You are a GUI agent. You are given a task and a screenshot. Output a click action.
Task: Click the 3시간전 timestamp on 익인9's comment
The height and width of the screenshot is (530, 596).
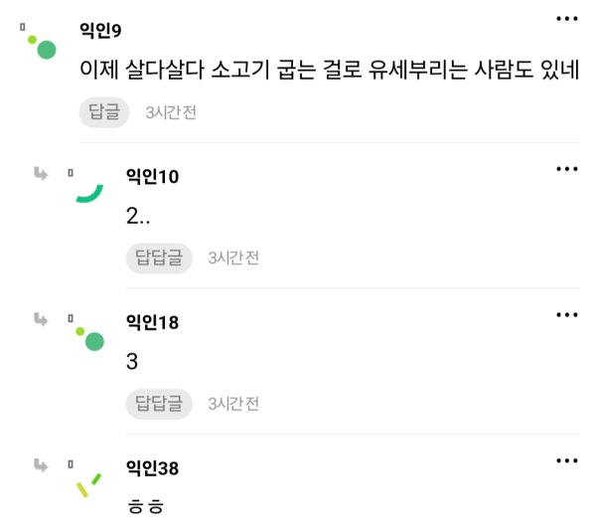171,112
